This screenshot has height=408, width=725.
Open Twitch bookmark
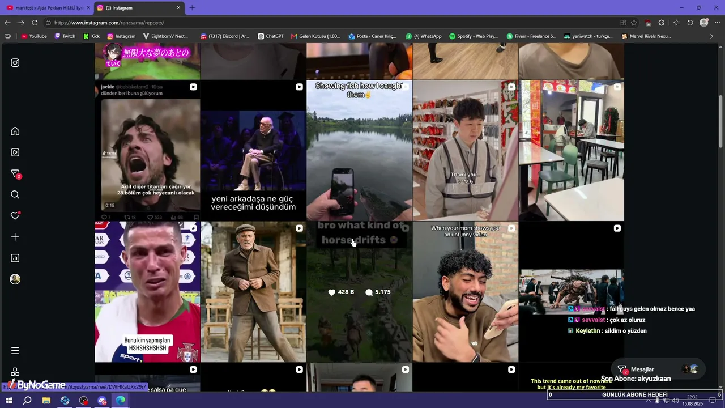point(65,36)
